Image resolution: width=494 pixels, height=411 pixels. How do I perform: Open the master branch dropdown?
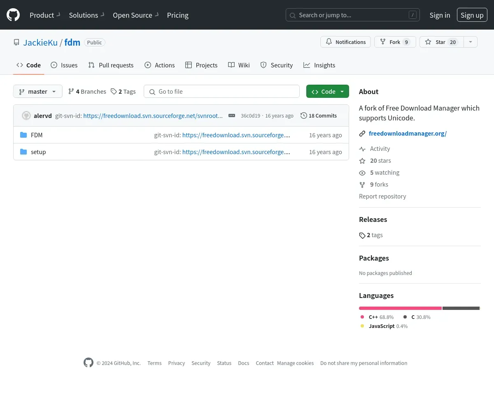38,92
